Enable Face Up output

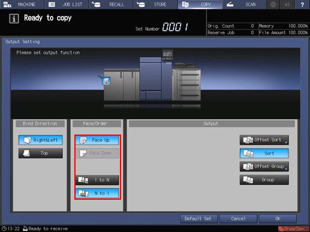click(x=97, y=140)
